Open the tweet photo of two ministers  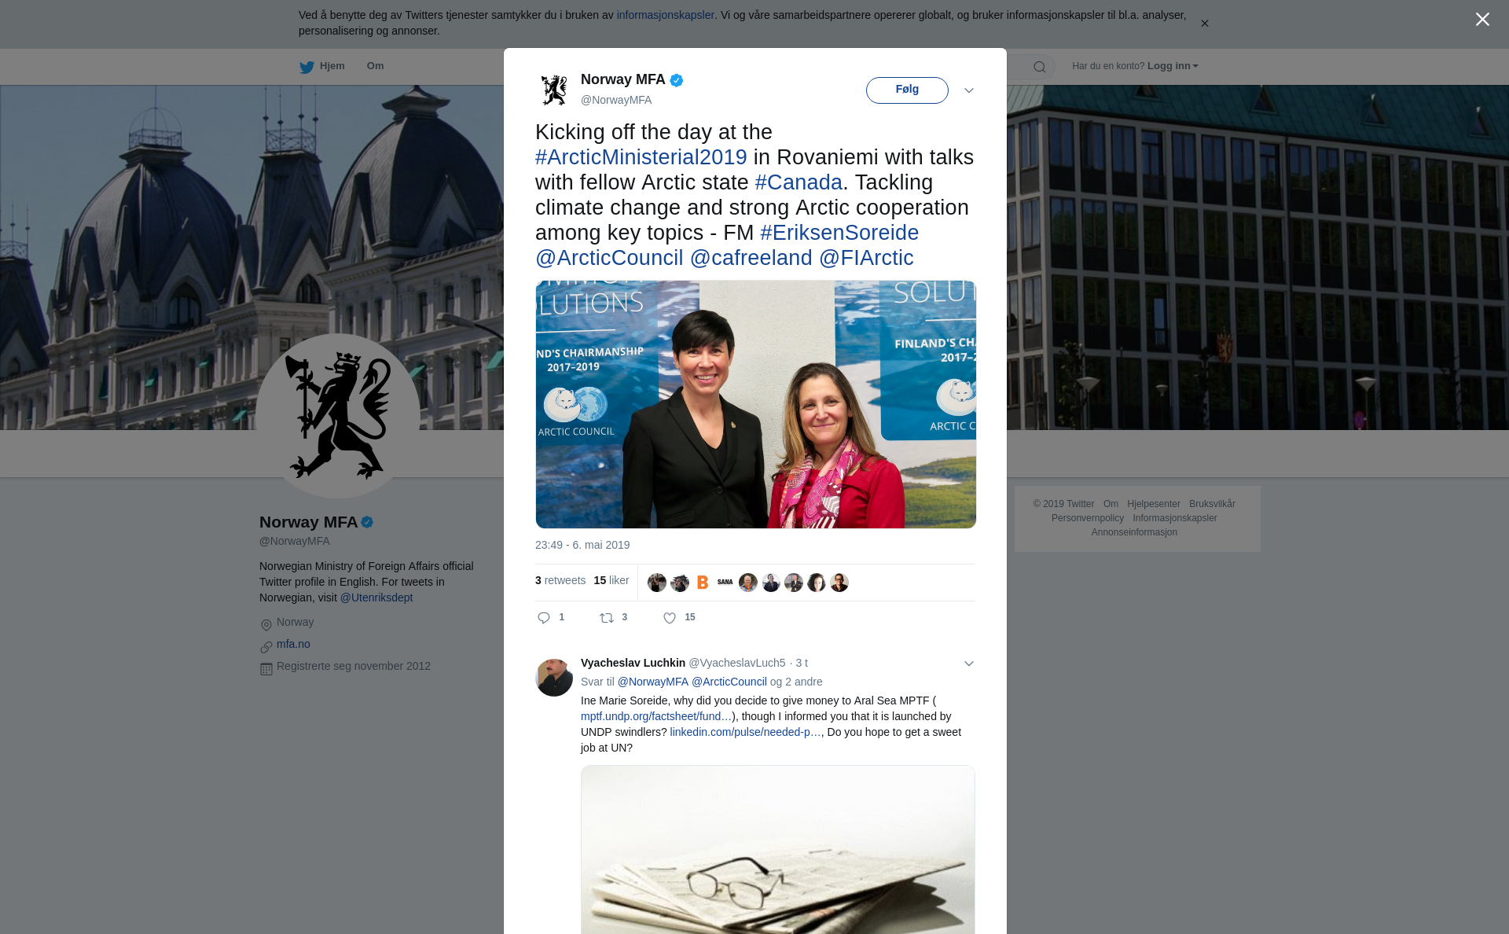(x=755, y=404)
